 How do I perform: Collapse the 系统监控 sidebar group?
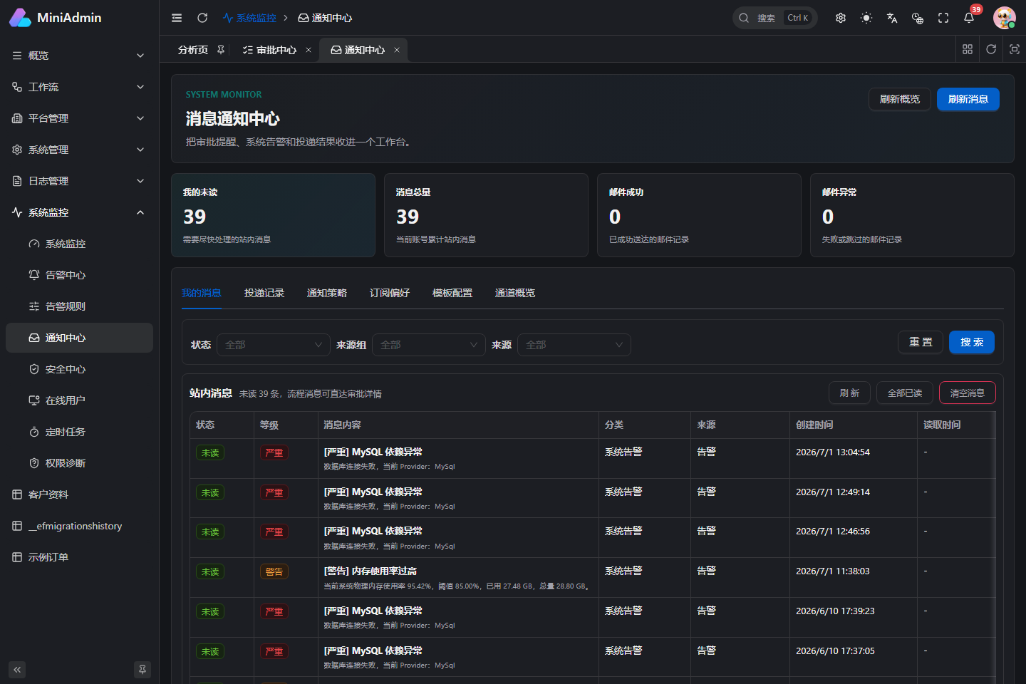(79, 212)
